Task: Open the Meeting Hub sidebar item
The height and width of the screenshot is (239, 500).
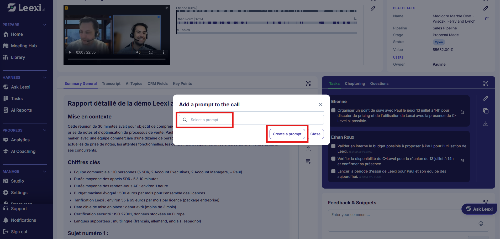Action: [x=20, y=46]
